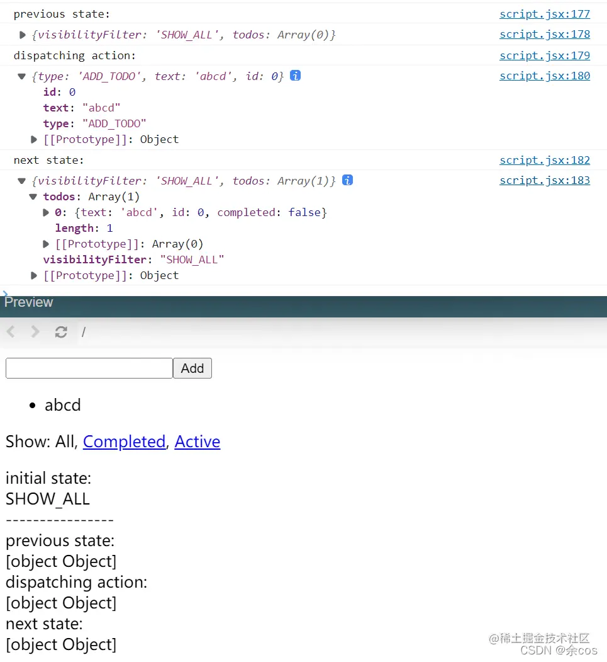
Task: Click the 'text: "abcd"' property line
Action: pos(82,108)
